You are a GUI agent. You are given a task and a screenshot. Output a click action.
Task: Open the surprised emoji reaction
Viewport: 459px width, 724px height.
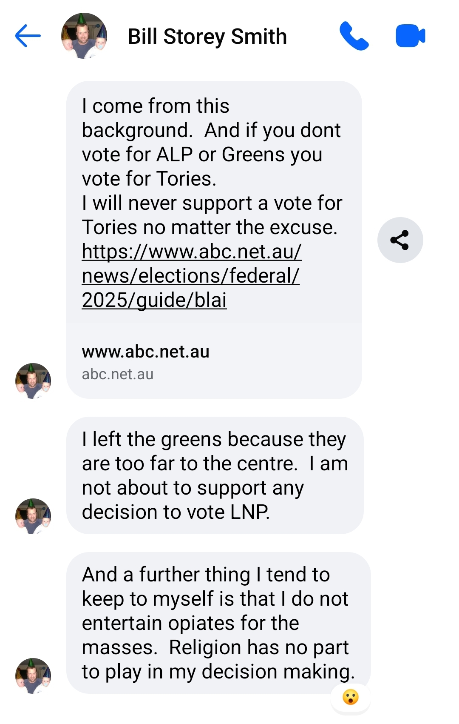coord(351,697)
